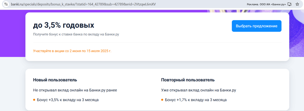Open site information icon in address bar

coord(6,4)
